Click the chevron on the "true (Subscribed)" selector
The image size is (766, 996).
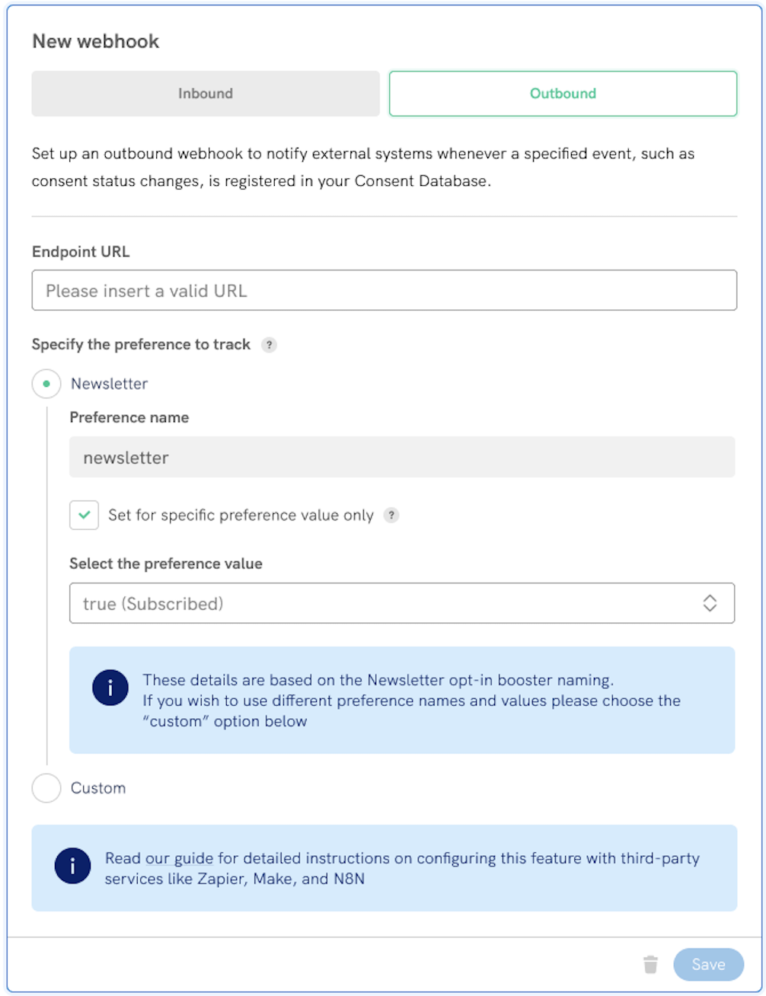pos(710,602)
